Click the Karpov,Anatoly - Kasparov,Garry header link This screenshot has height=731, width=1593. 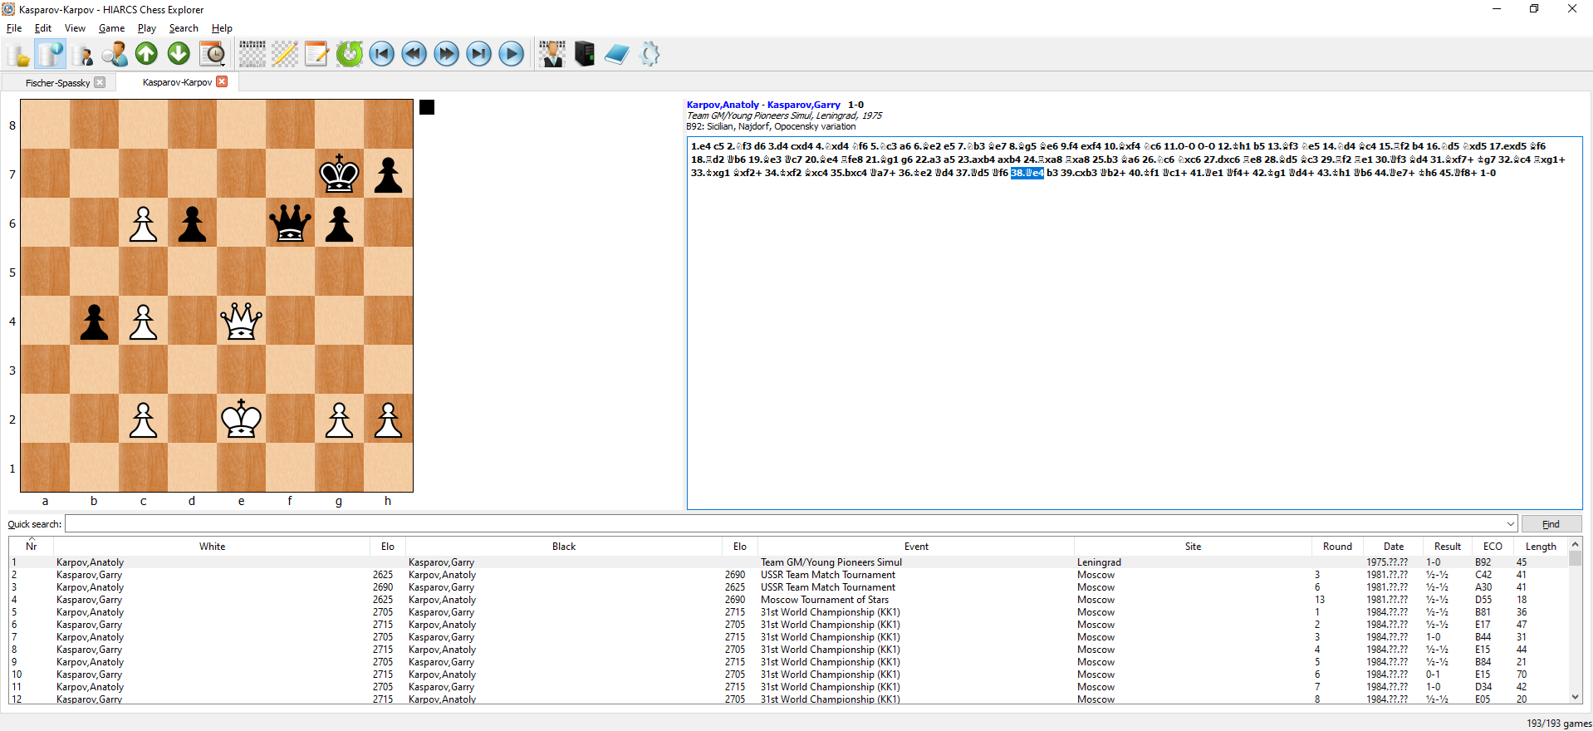pos(763,105)
